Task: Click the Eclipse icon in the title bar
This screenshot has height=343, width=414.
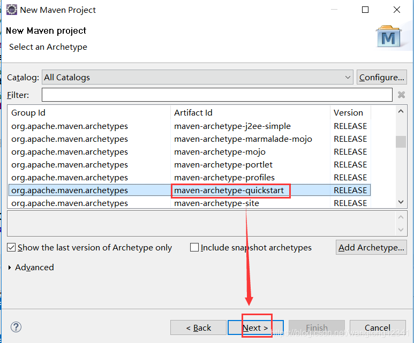Action: pos(12,10)
